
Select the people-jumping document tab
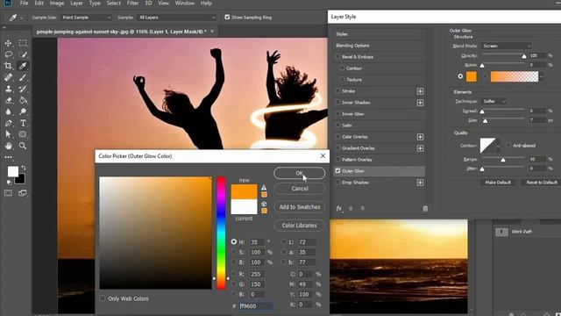[121, 32]
